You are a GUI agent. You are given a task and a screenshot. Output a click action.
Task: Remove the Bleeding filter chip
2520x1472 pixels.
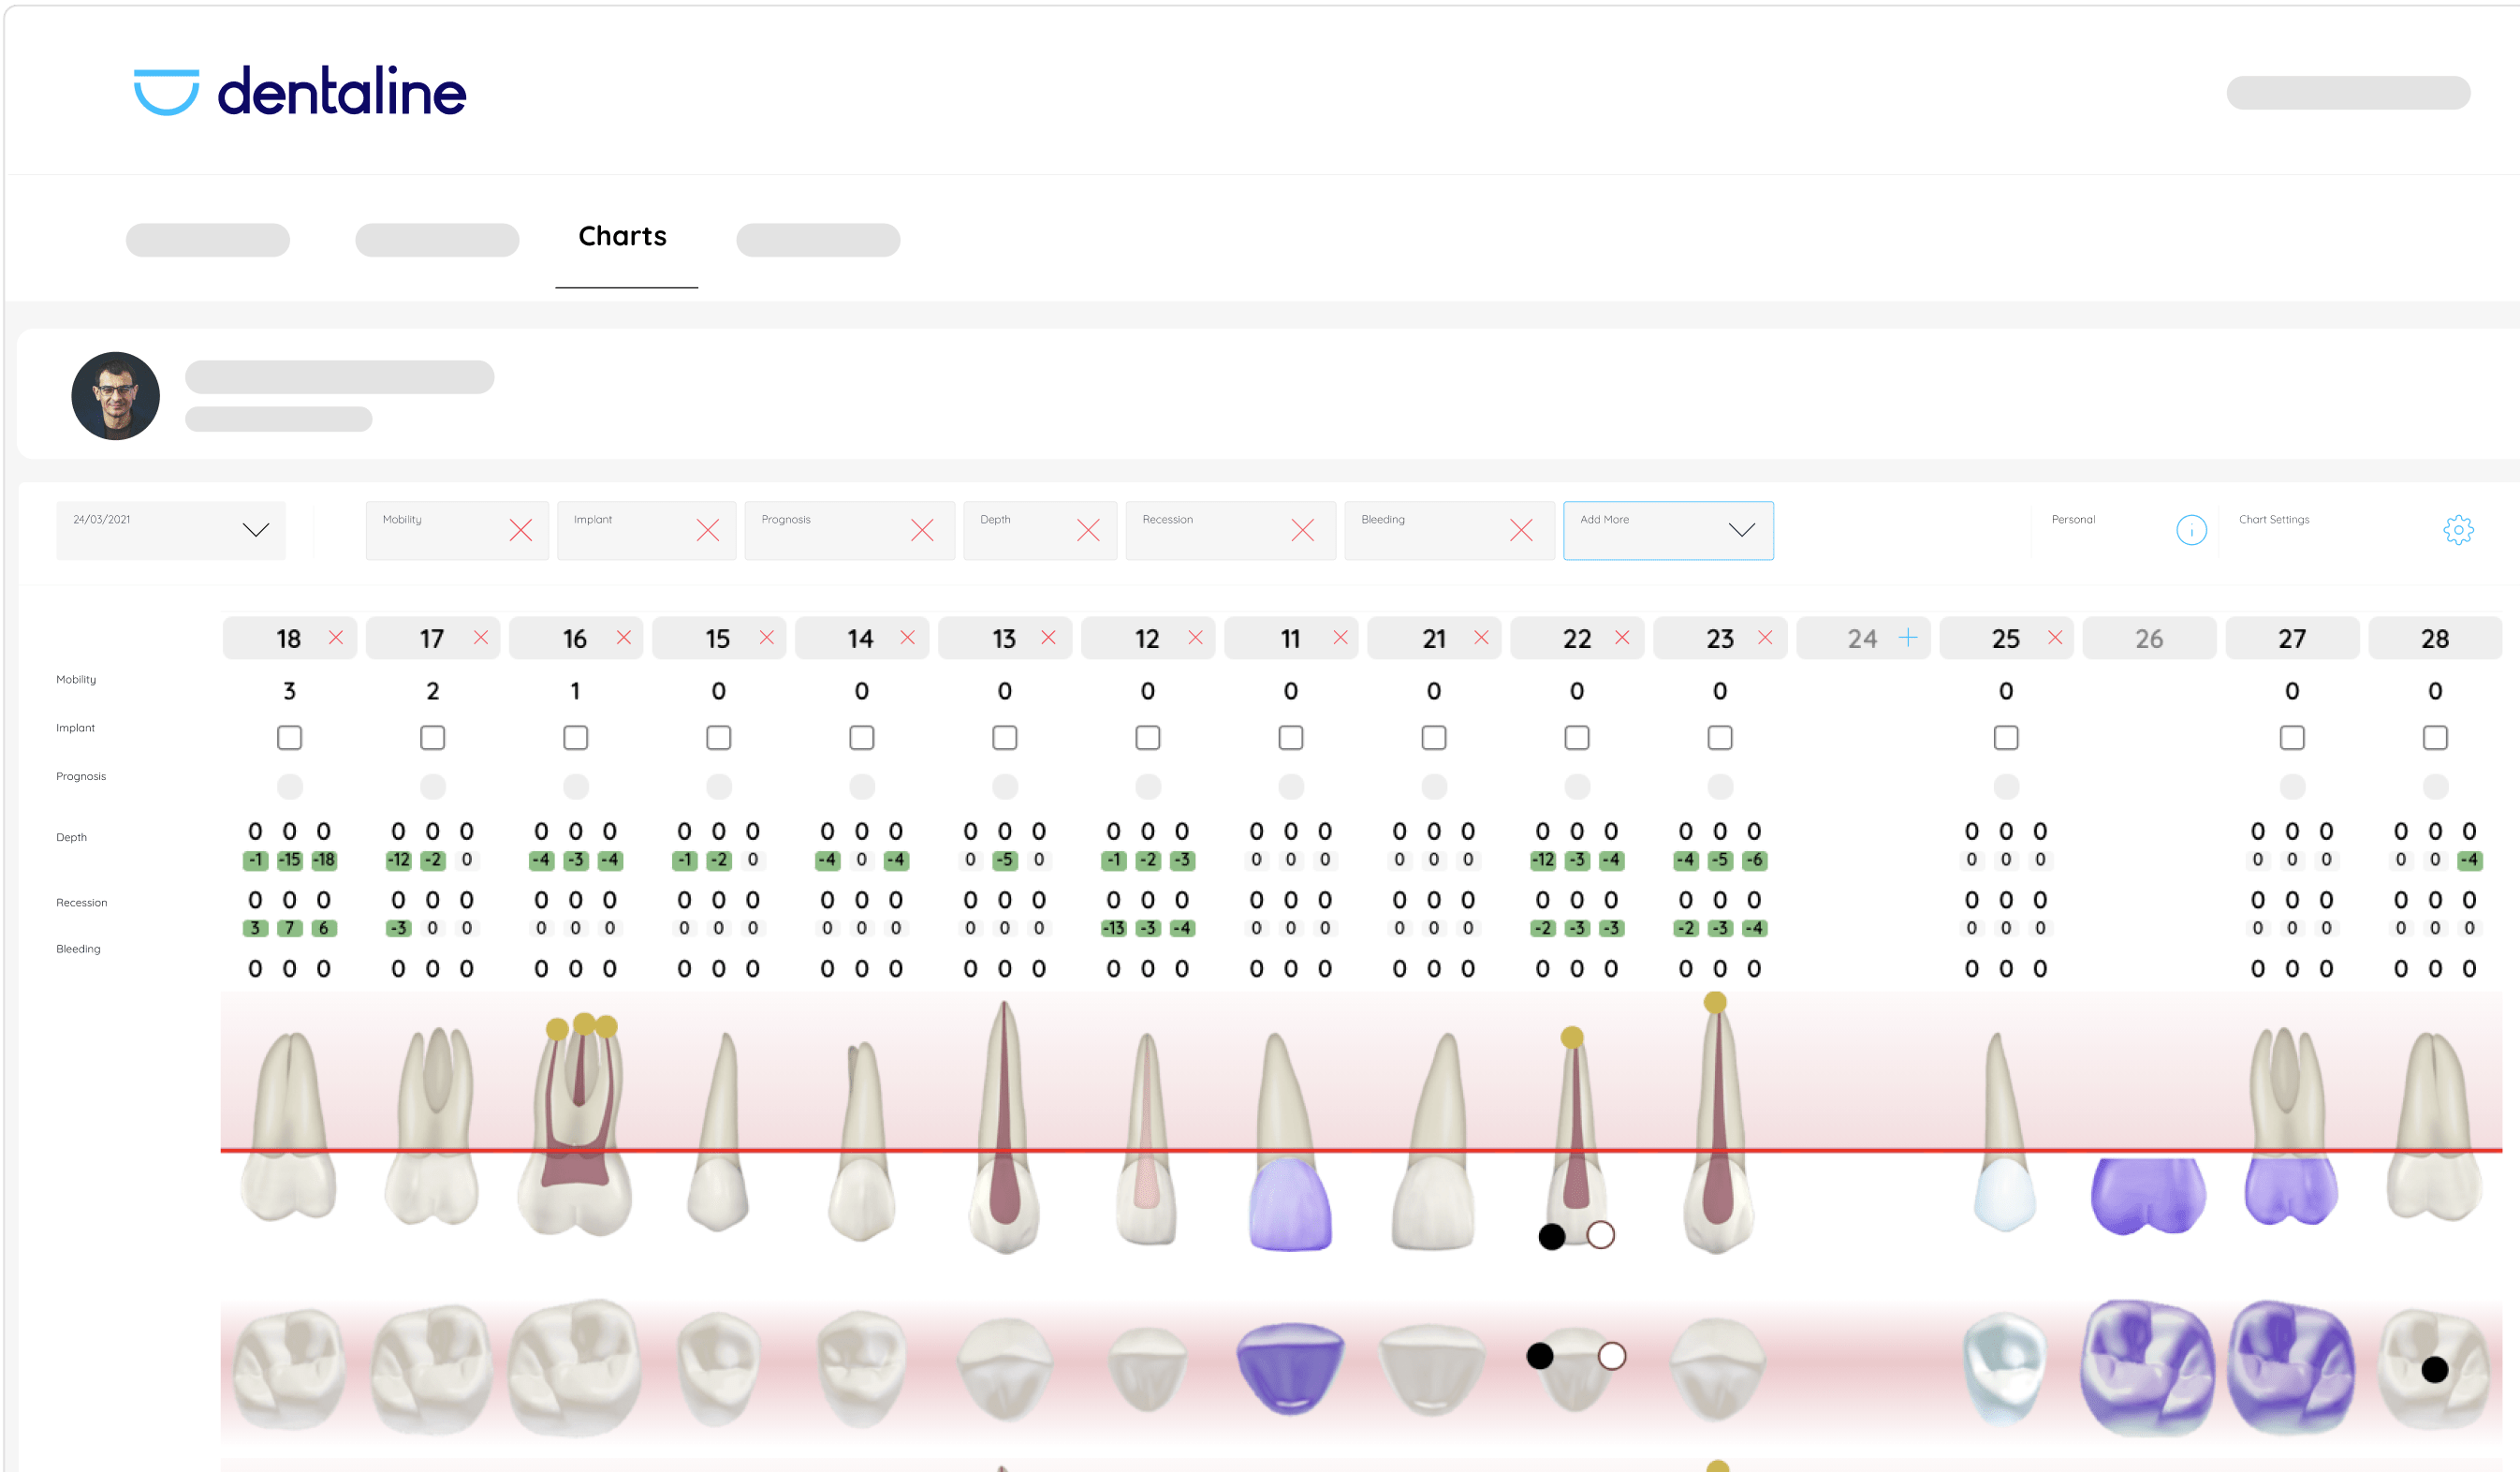pyautogui.click(x=1521, y=530)
